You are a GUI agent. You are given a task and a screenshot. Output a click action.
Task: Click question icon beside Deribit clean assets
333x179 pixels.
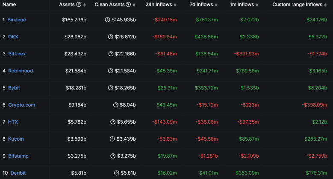pos(117,173)
